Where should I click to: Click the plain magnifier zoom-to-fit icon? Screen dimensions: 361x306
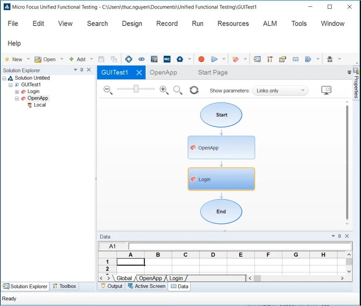(178, 90)
